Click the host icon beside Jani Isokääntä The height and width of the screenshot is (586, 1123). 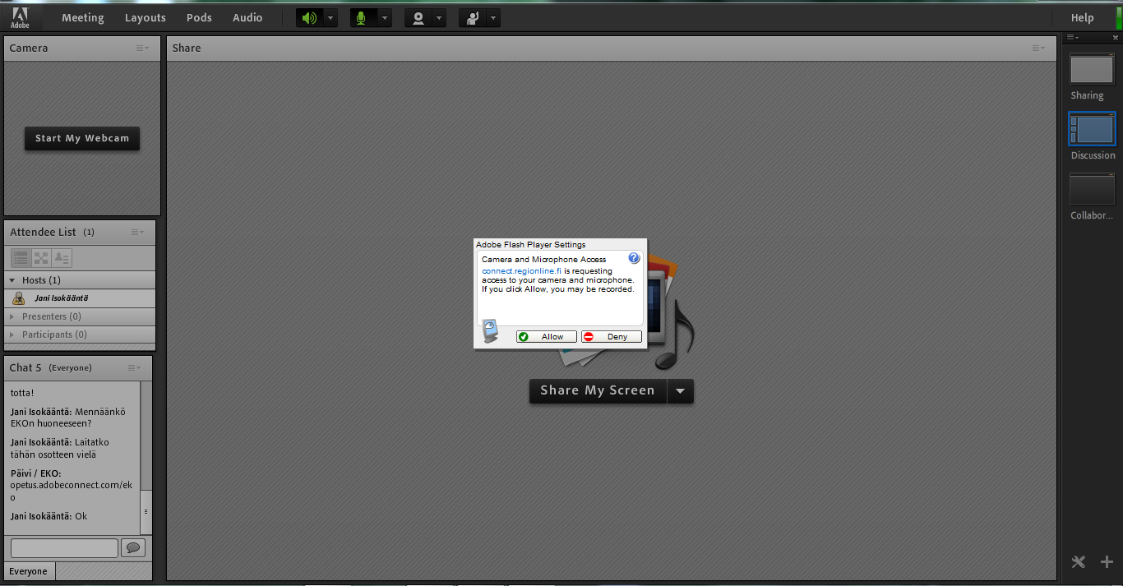click(x=19, y=298)
